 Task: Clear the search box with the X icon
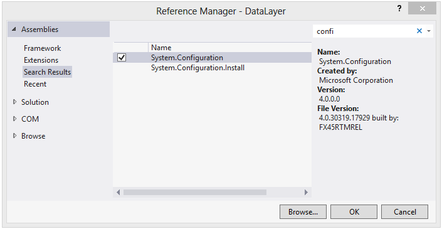[419, 31]
